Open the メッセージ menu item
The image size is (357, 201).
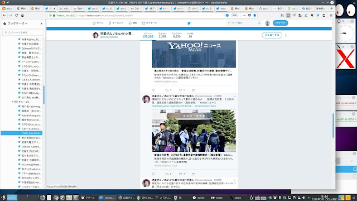click(x=149, y=23)
